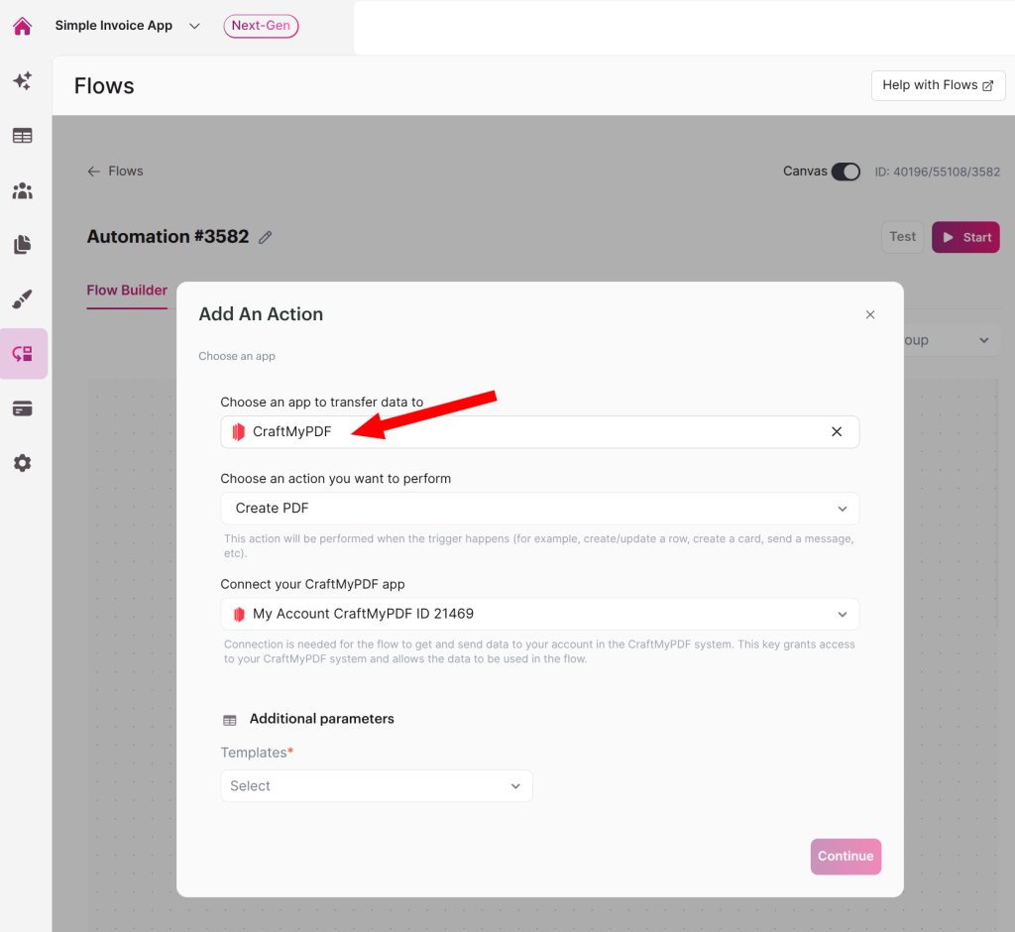The image size is (1015, 932).
Task: Open the Users group icon in sidebar
Action: coord(23,190)
